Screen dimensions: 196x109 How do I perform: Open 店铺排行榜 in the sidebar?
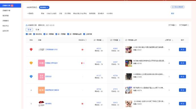click(x=10, y=5)
